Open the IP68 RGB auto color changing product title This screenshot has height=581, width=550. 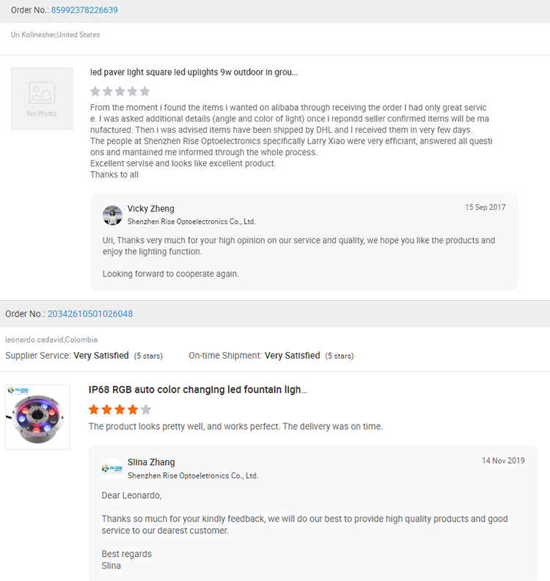[x=198, y=390]
